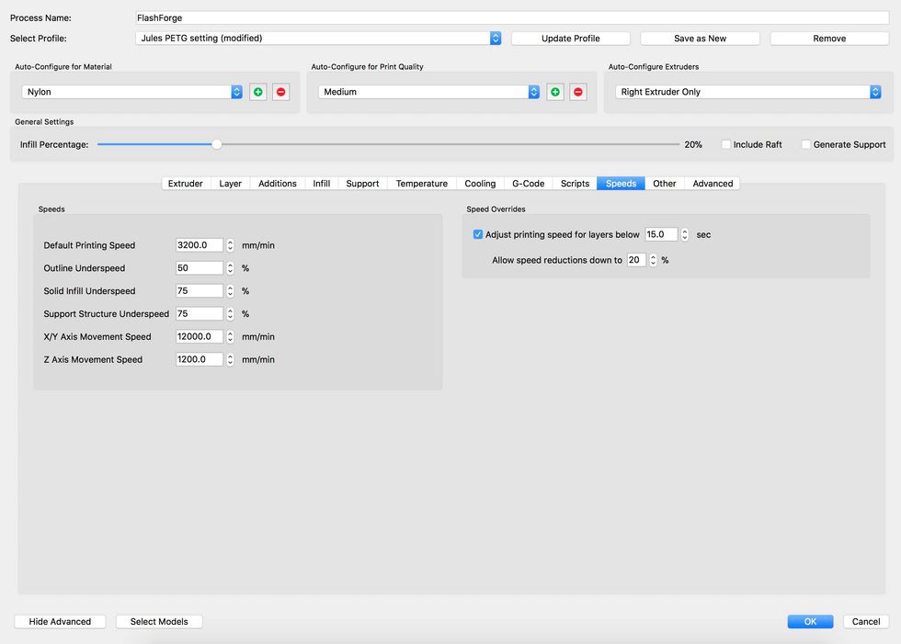Enable the Include Raft checkbox

click(x=726, y=144)
